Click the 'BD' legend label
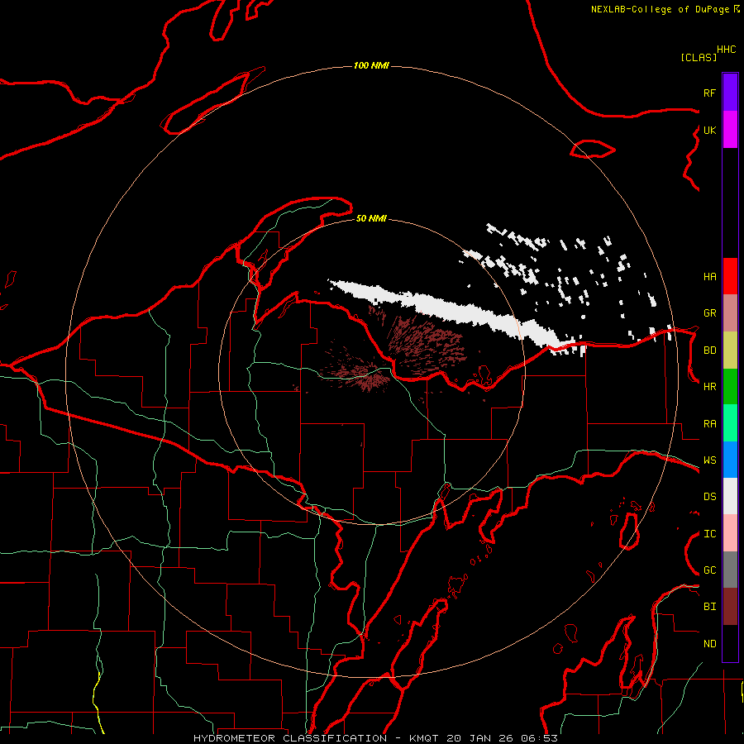744x744 pixels. (709, 351)
